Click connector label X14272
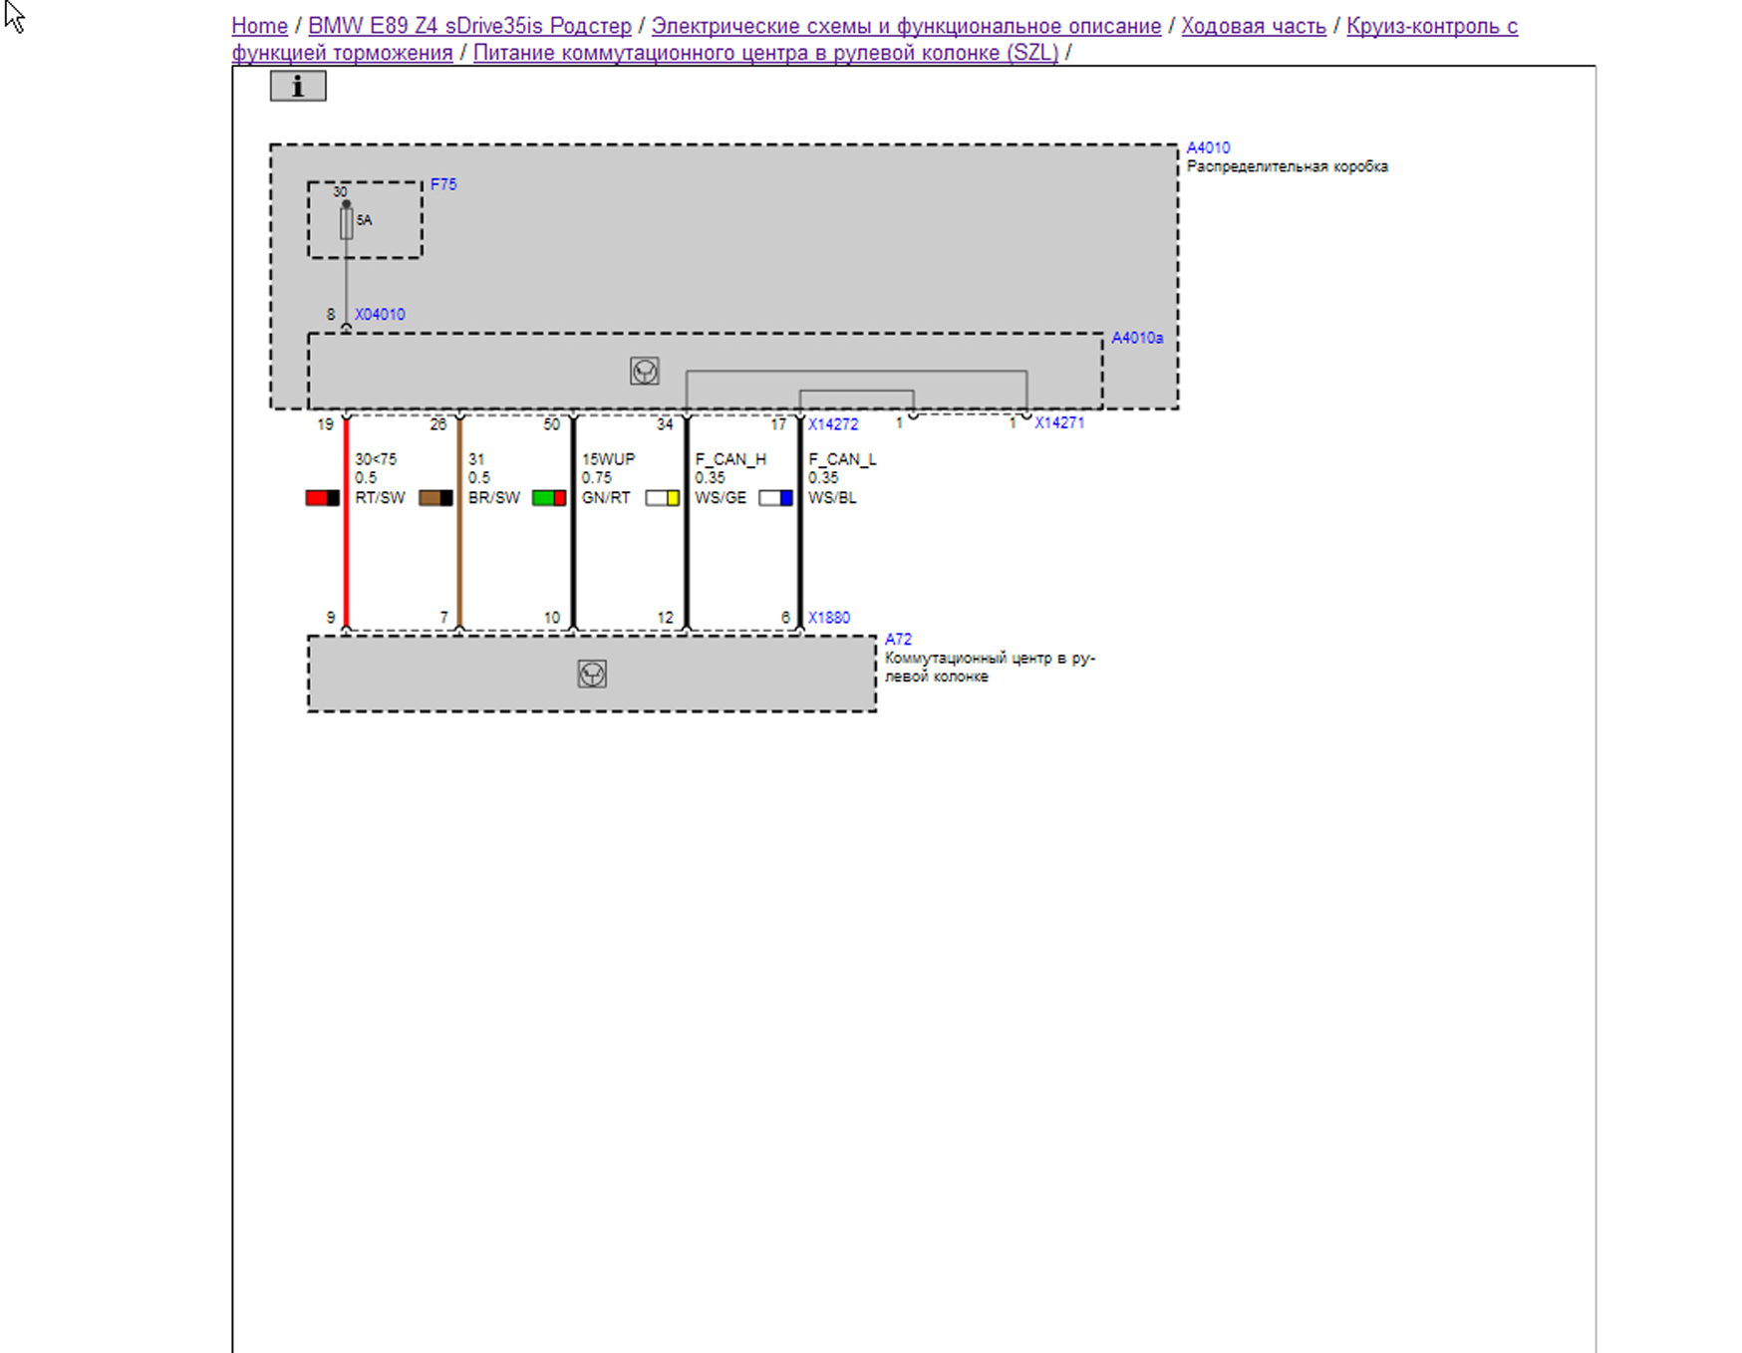1742x1353 pixels. tap(832, 424)
